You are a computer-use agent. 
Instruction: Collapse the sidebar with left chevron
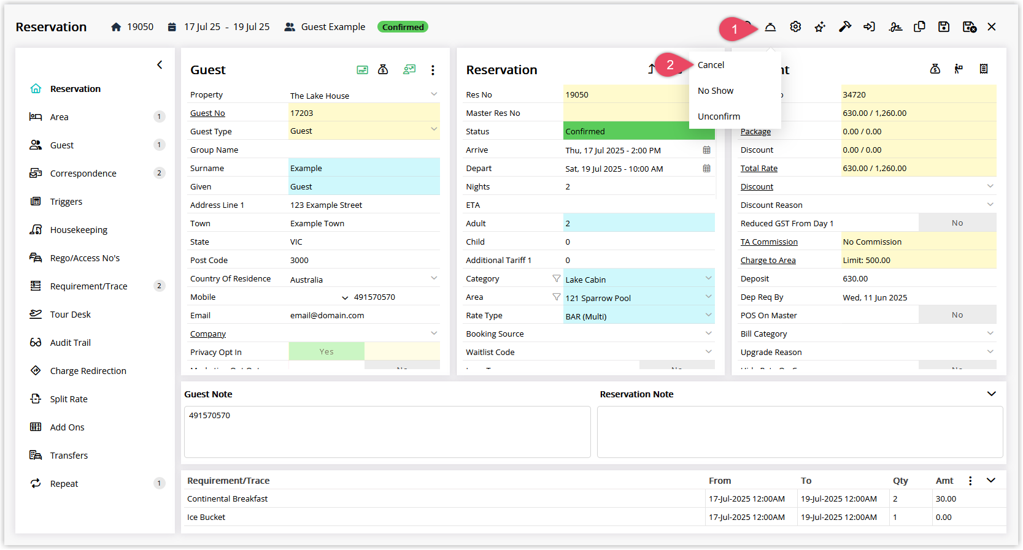click(x=160, y=64)
